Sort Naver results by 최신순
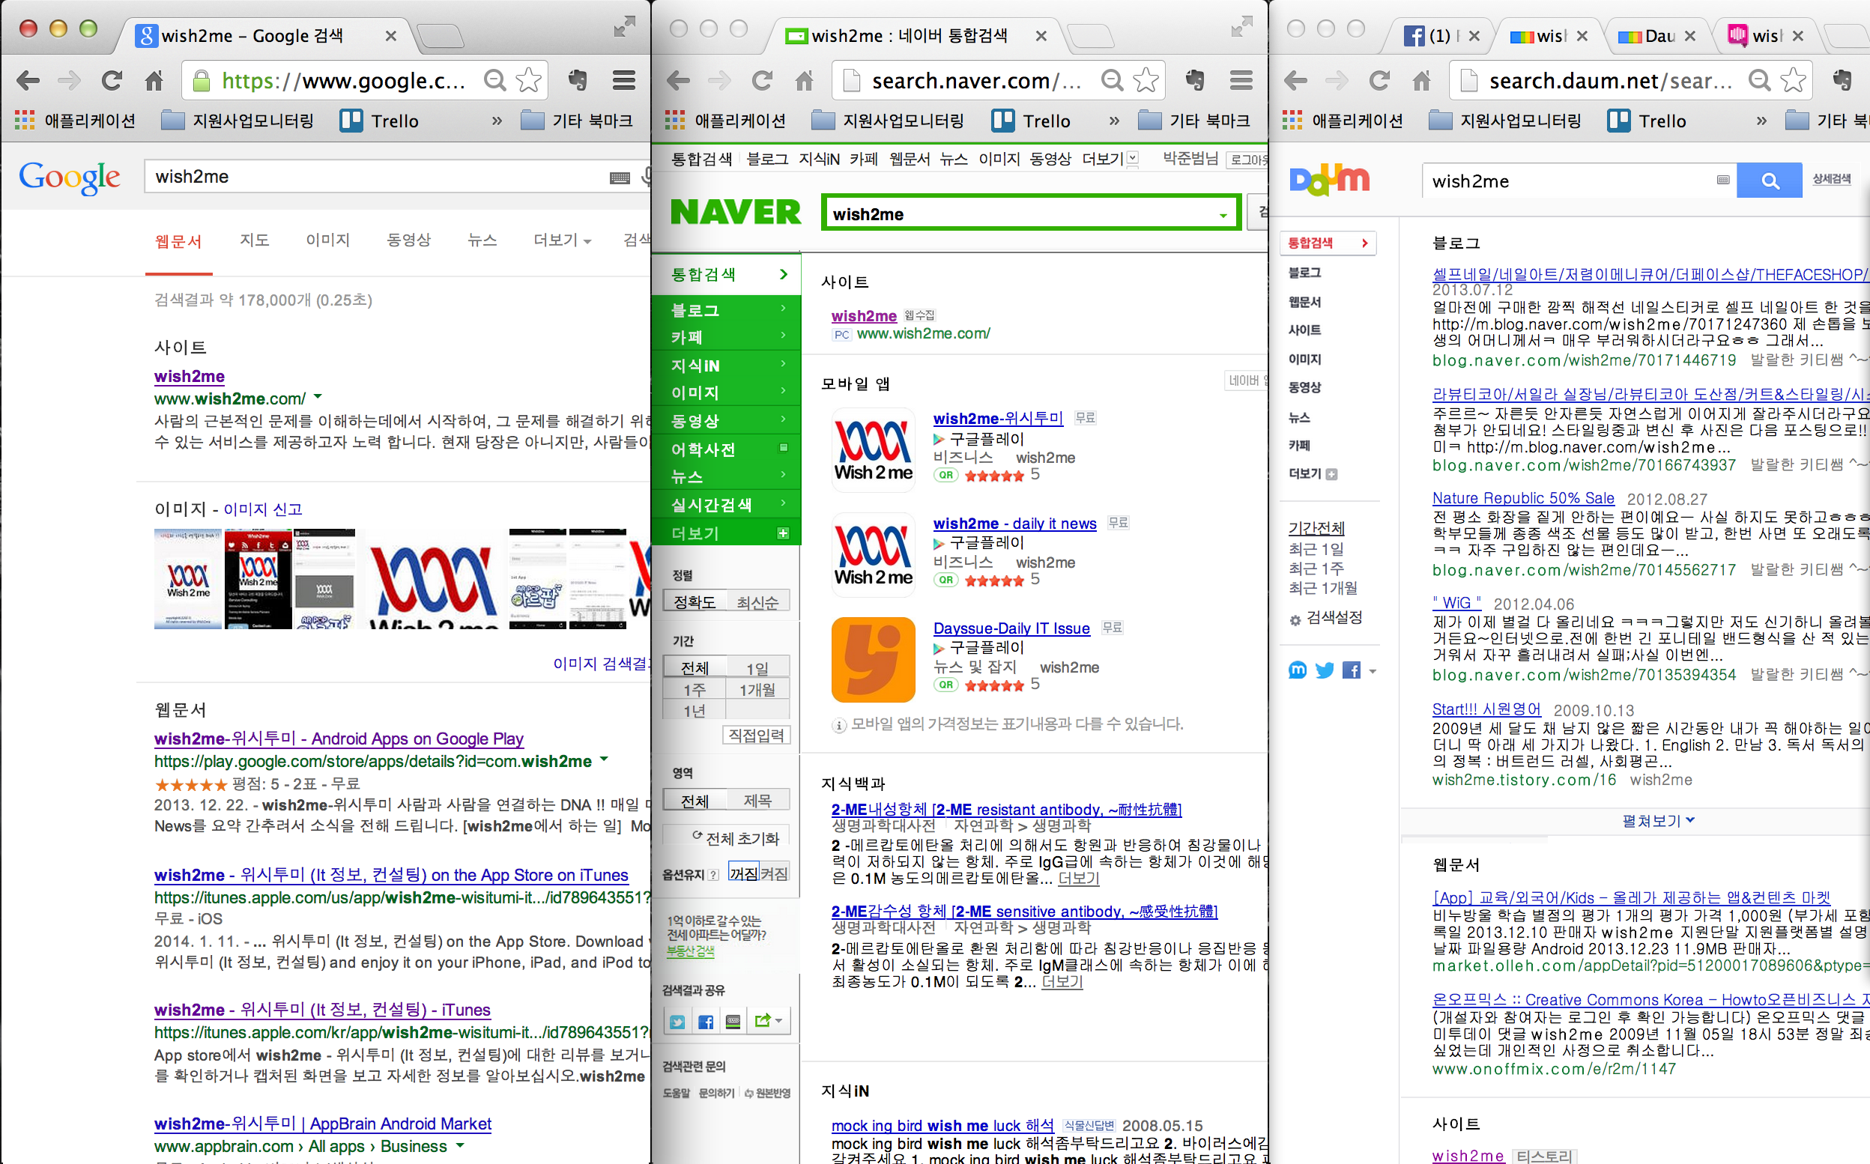 click(757, 602)
